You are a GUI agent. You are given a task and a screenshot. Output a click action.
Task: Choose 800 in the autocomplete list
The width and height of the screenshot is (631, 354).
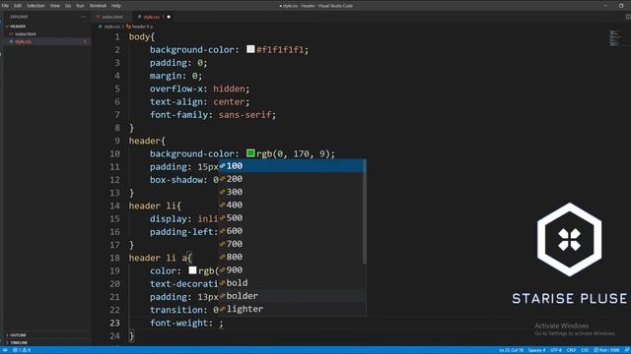pos(292,257)
